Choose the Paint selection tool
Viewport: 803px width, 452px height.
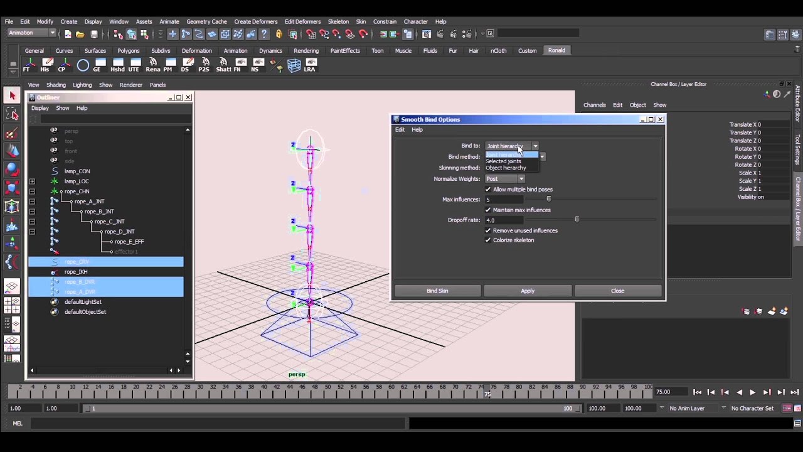[12, 132]
